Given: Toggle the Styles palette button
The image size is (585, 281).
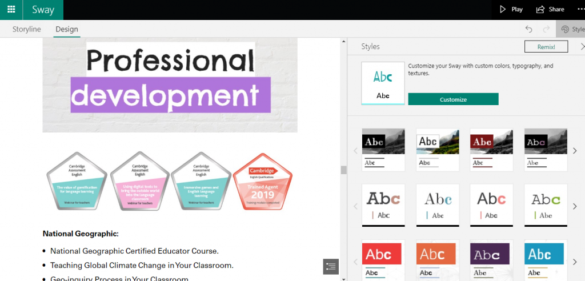Looking at the screenshot, I should (571, 29).
